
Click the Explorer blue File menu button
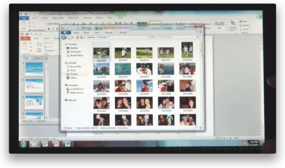66,32
